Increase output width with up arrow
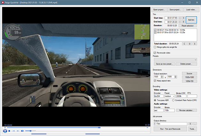The image size is (201, 136). (162, 76)
